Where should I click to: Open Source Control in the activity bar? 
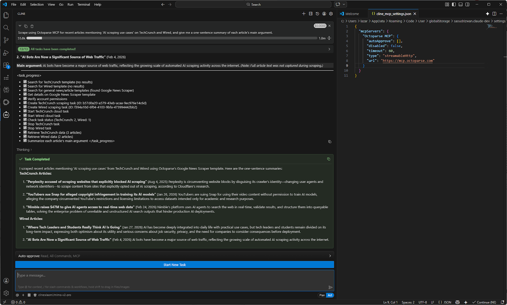(6, 40)
